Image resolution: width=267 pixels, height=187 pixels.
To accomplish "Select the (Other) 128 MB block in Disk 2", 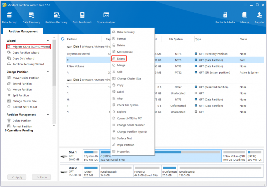I will point(91,171).
